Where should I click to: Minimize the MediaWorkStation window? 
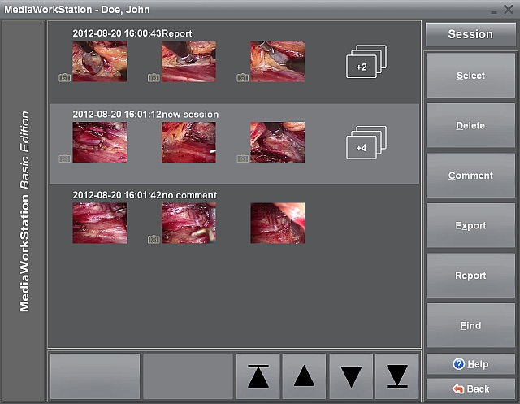click(x=494, y=12)
